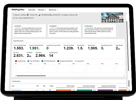Click the filmstrip scroll right arrow

click(124, 76)
